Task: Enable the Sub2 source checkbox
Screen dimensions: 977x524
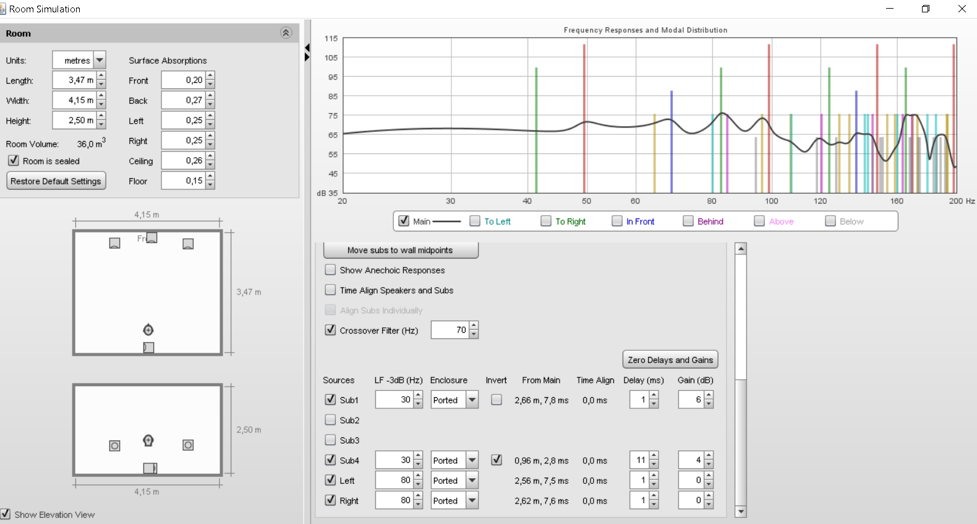Action: 330,420
